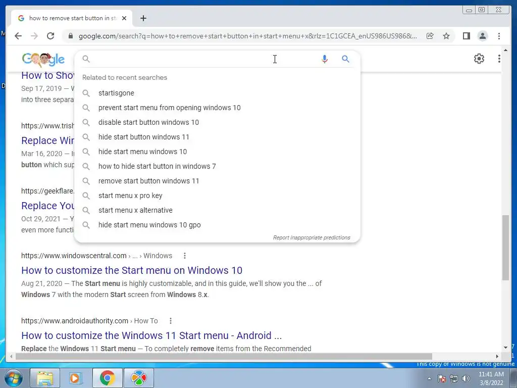
Task: Open the Windows Start orb
Action: point(14,378)
